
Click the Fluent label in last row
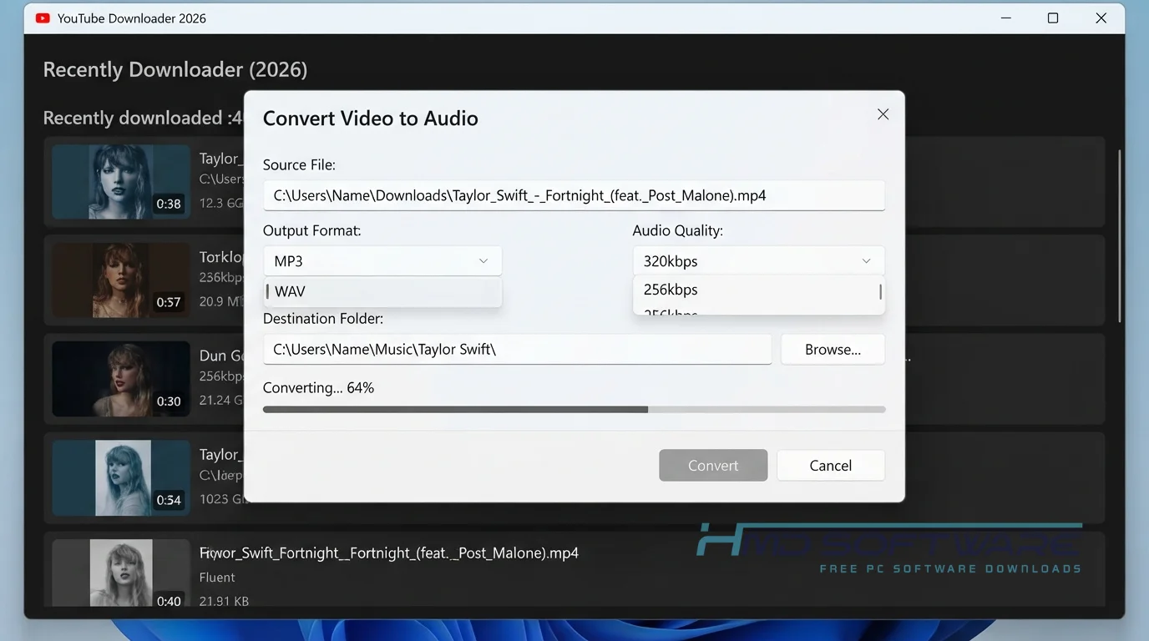pos(217,577)
